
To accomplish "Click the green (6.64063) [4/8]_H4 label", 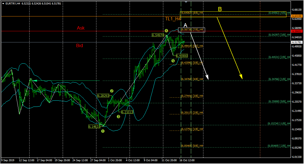I will (x=279, y=13).
